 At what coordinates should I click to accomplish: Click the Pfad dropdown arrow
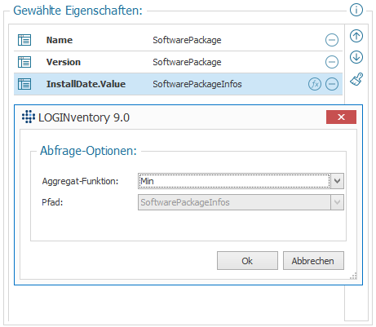(x=337, y=202)
